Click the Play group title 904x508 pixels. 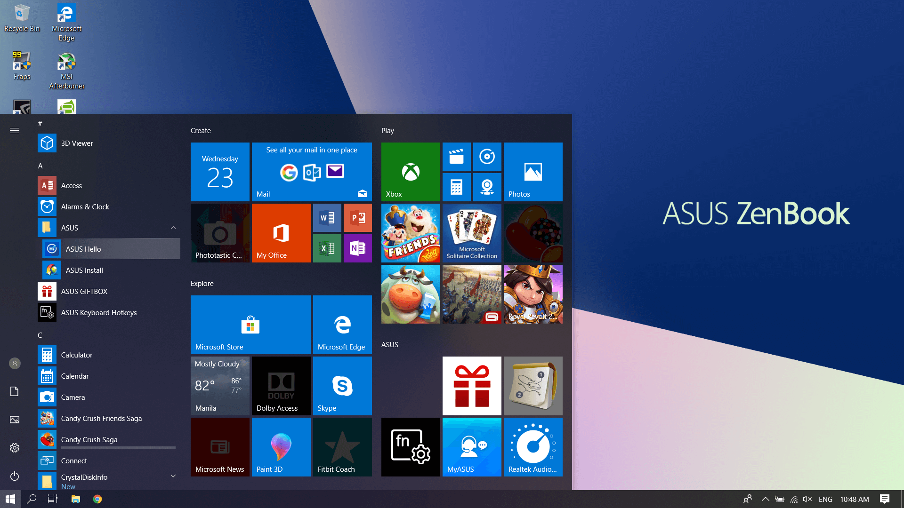tap(387, 131)
